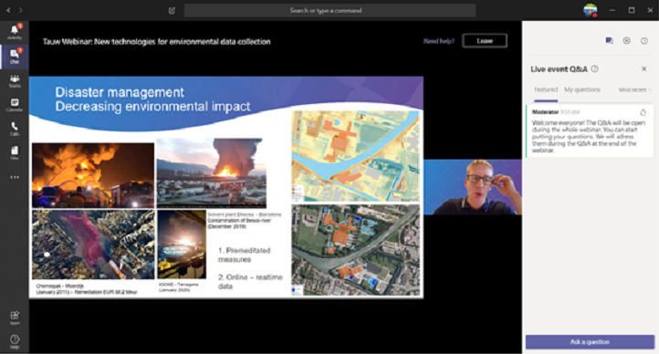
Task: Click the compose new chat icon
Action: pyautogui.click(x=172, y=11)
